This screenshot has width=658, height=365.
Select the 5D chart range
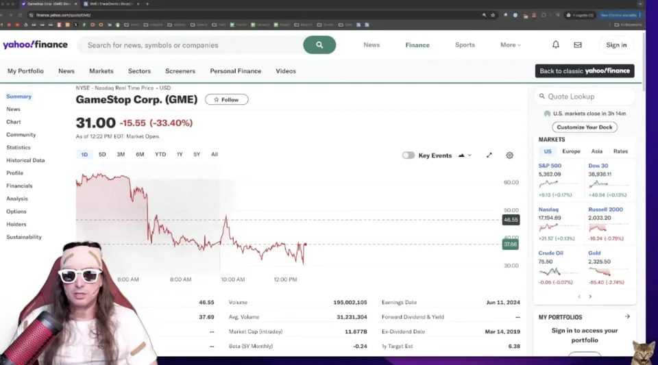click(x=102, y=154)
